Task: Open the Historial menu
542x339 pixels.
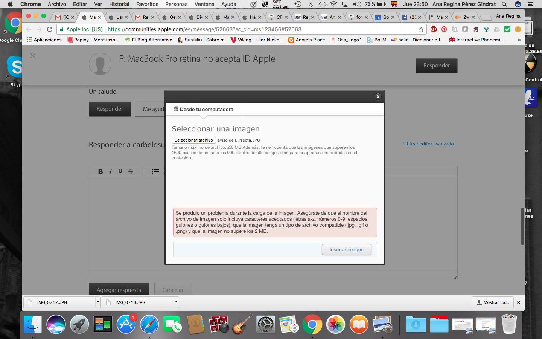Action: (119, 4)
